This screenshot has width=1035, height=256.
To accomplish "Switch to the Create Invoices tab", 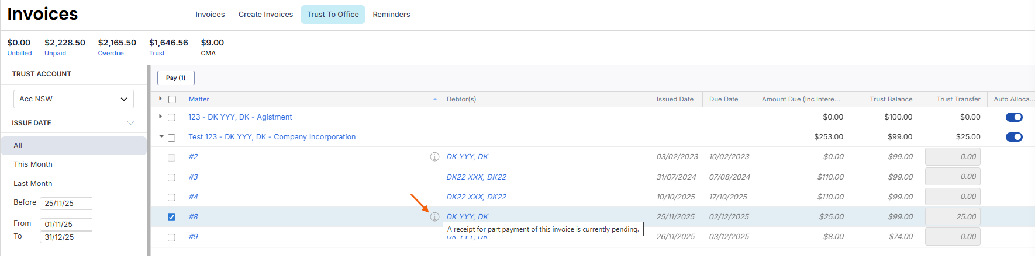I will tap(265, 15).
